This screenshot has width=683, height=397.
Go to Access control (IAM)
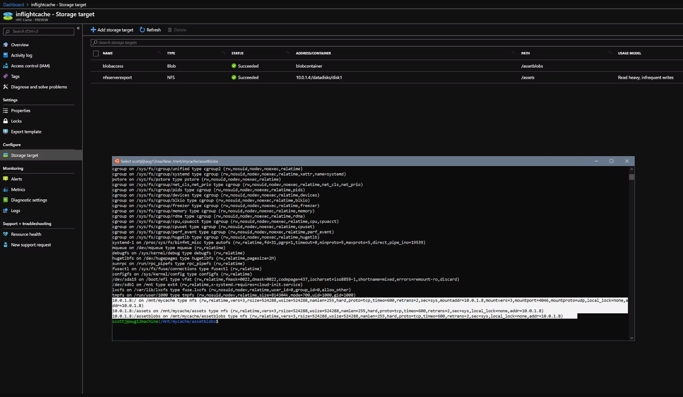(30, 66)
